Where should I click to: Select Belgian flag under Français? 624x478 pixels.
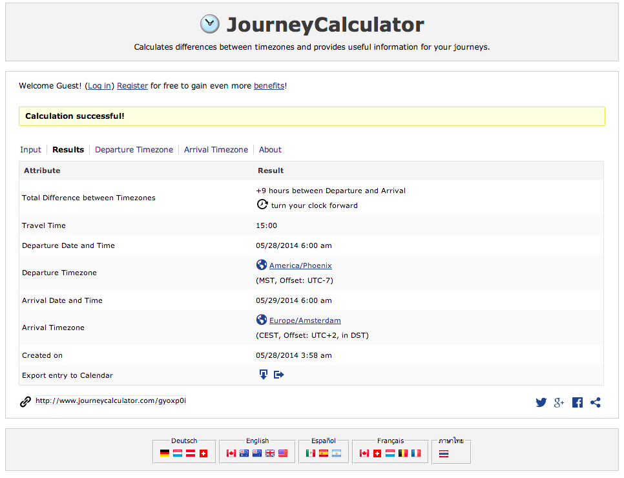[x=403, y=453]
